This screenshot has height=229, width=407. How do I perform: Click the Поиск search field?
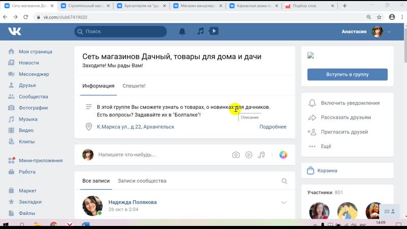point(121,32)
